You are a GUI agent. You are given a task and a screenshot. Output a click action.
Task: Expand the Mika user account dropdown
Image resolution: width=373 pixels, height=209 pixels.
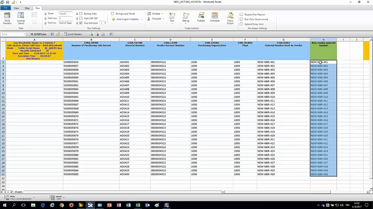pos(34,197)
